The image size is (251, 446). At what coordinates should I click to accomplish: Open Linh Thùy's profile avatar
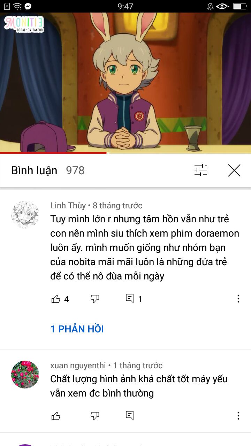pos(25,214)
